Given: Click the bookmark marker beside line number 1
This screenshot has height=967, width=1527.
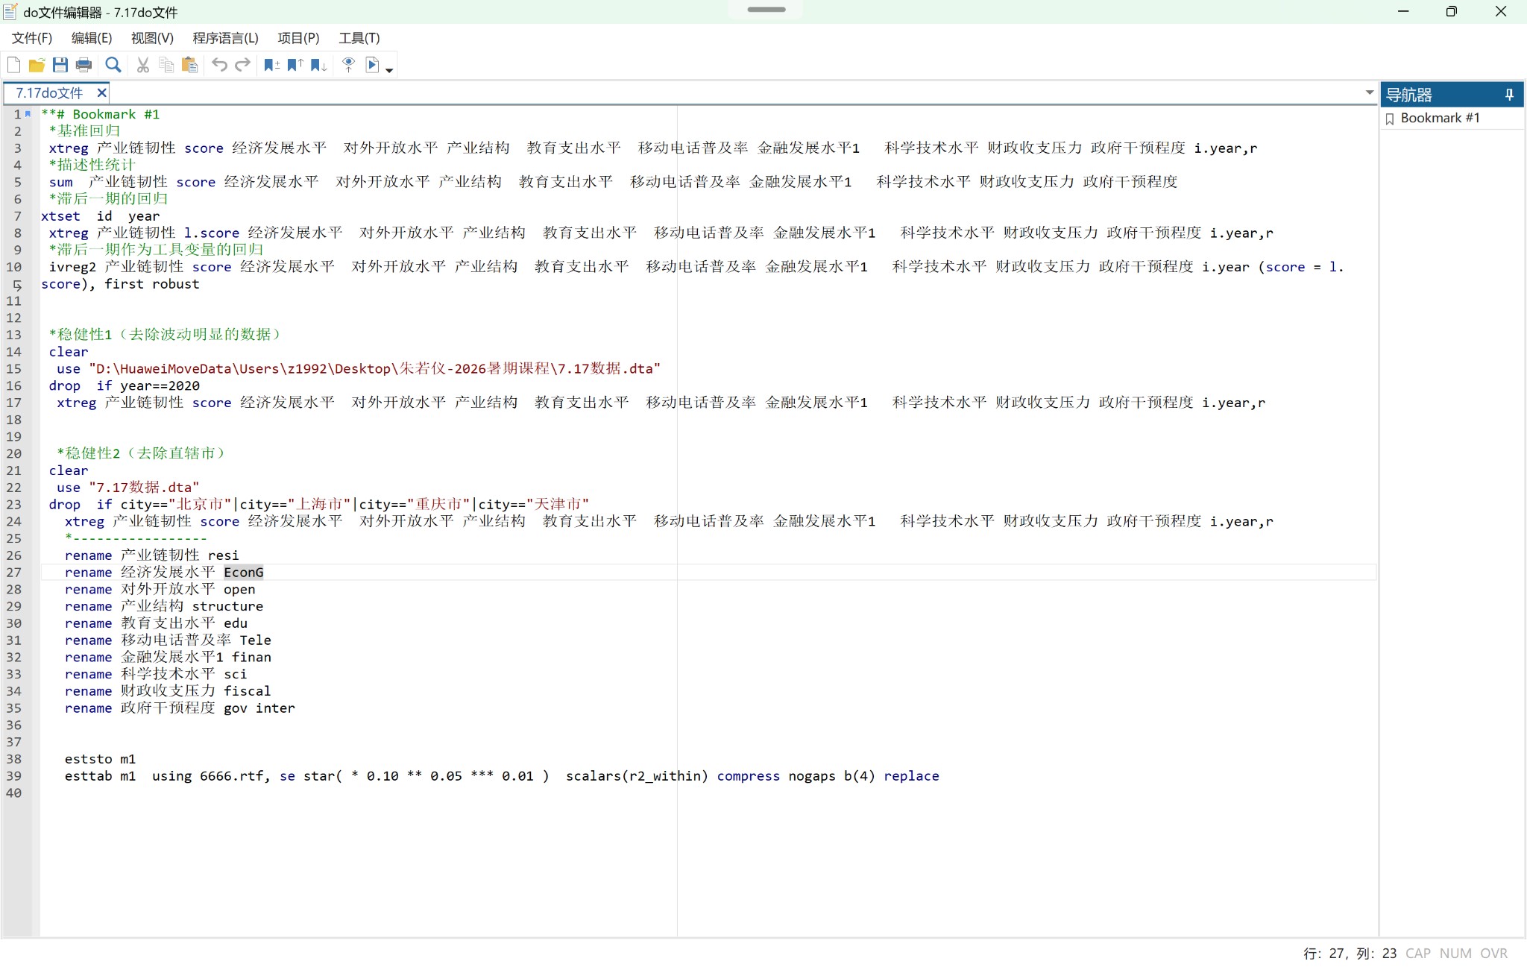Looking at the screenshot, I should point(28,114).
